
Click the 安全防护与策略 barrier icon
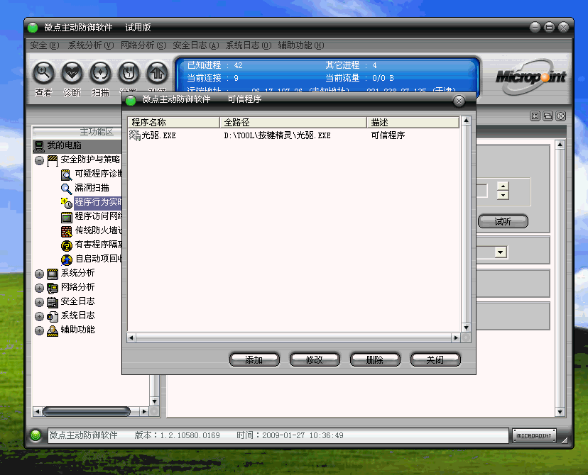pos(53,160)
